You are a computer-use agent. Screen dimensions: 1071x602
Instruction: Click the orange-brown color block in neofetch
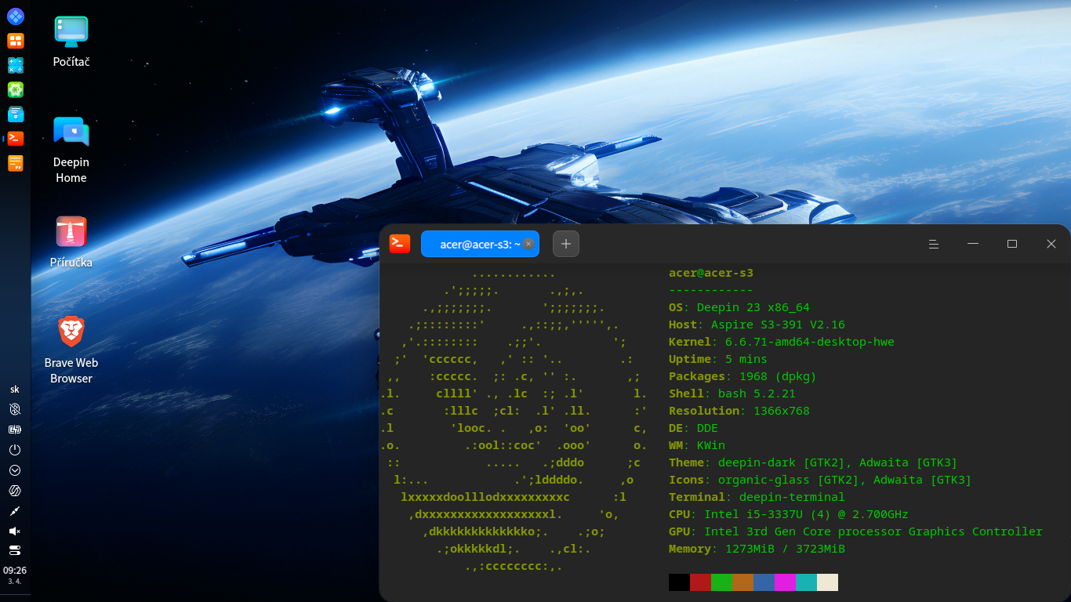[742, 582]
